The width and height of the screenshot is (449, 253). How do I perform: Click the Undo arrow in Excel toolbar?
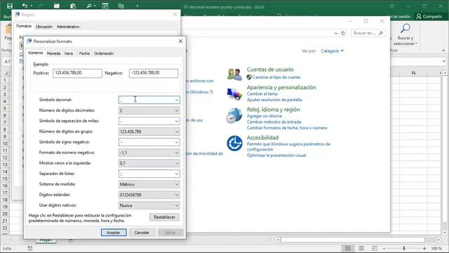pyautogui.click(x=25, y=6)
